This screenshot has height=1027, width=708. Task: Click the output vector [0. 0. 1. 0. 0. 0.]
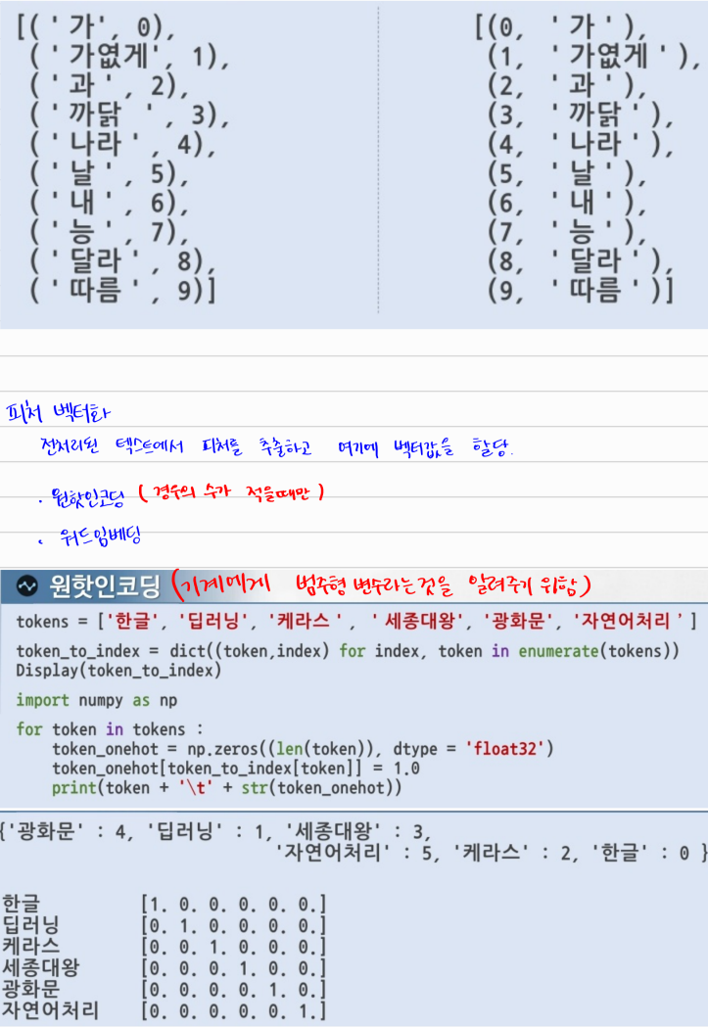(x=233, y=947)
